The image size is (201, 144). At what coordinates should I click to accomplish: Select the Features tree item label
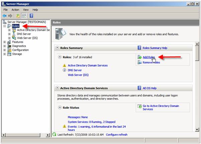[x=18, y=42]
